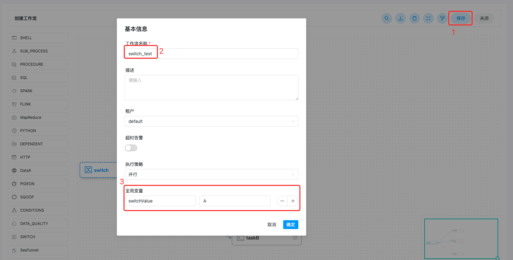Screen dimensions: 513x260
Task: Toggle fullscreen using the expand icon
Action: click(428, 18)
